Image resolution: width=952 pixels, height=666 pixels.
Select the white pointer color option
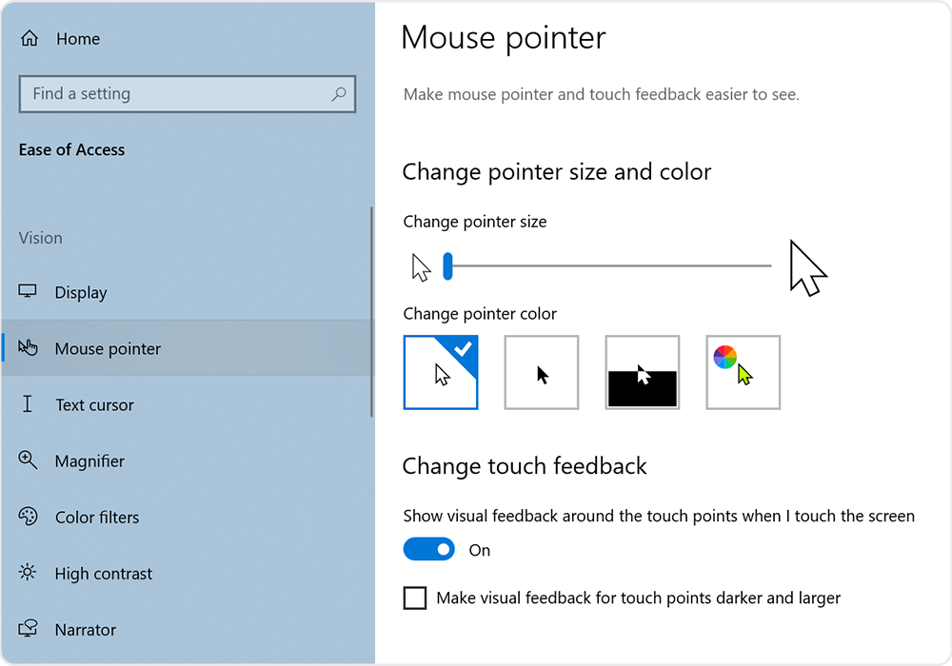[441, 372]
